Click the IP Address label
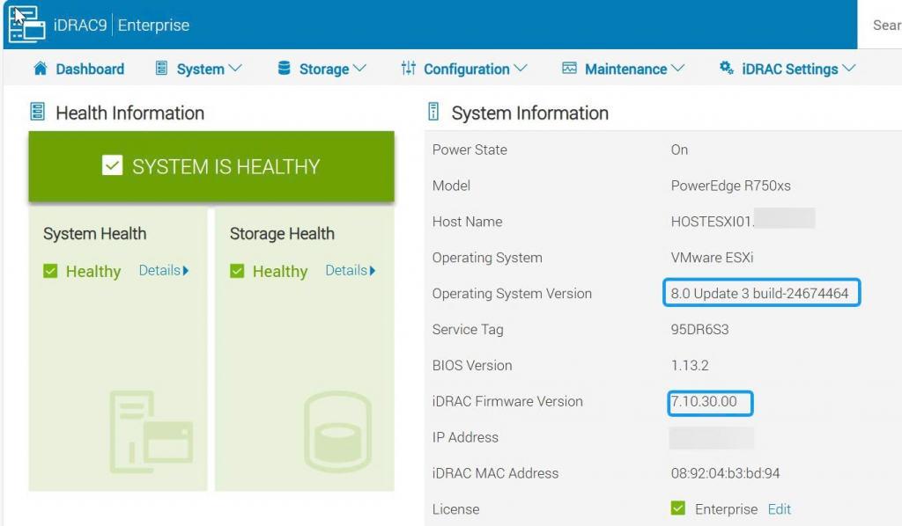The height and width of the screenshot is (526, 902). (465, 437)
